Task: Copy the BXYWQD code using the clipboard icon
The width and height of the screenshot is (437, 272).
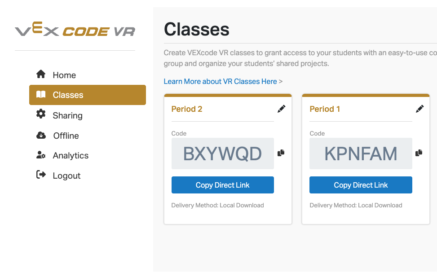Action: 281,153
